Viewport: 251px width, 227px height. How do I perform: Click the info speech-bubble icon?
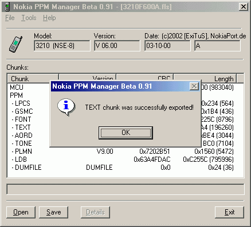tap(66, 107)
